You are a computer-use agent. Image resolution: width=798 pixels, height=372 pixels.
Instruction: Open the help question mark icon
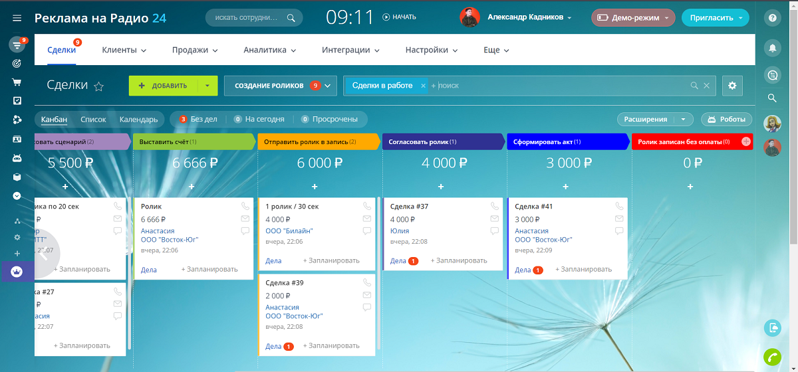pyautogui.click(x=772, y=18)
